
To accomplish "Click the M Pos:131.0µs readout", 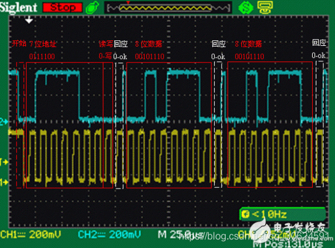I will click(x=288, y=244).
